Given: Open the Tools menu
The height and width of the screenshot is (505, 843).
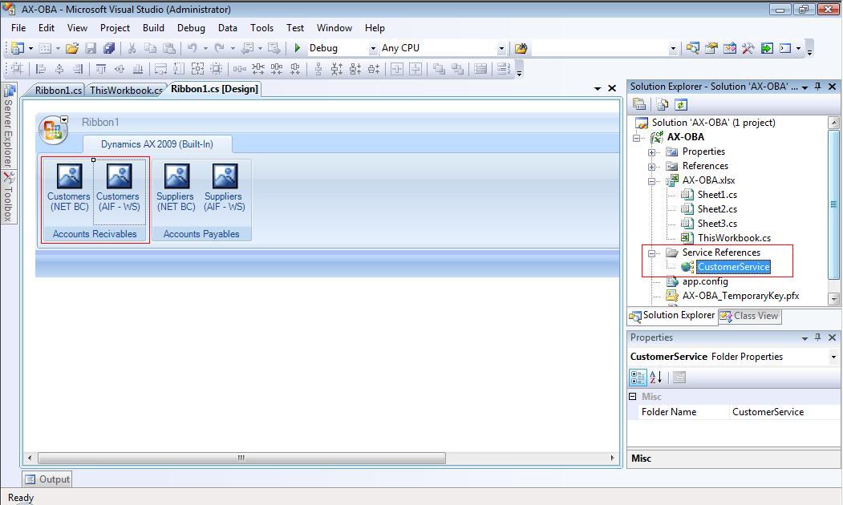Looking at the screenshot, I should click(261, 28).
